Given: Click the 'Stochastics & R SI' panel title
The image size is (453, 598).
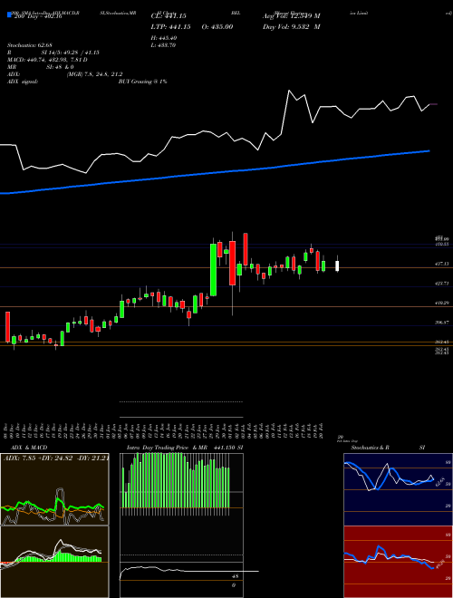Looking at the screenshot, I should 388,448.
